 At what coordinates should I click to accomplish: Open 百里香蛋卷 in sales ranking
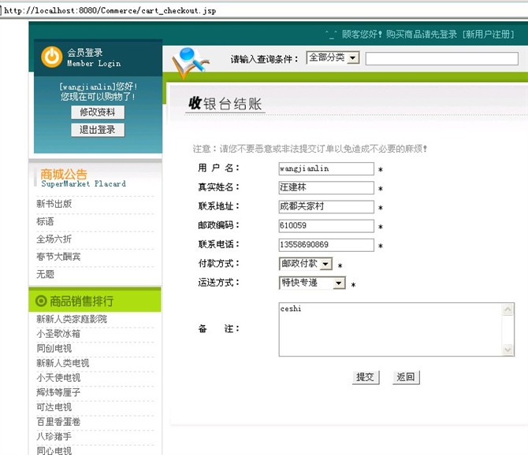point(58,422)
